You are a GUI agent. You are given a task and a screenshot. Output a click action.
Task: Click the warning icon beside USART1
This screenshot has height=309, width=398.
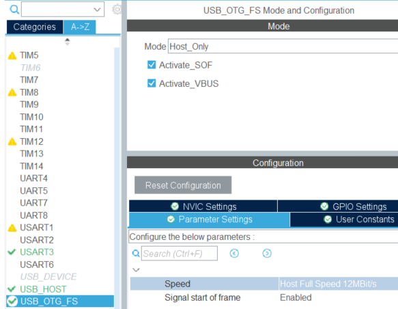point(12,228)
